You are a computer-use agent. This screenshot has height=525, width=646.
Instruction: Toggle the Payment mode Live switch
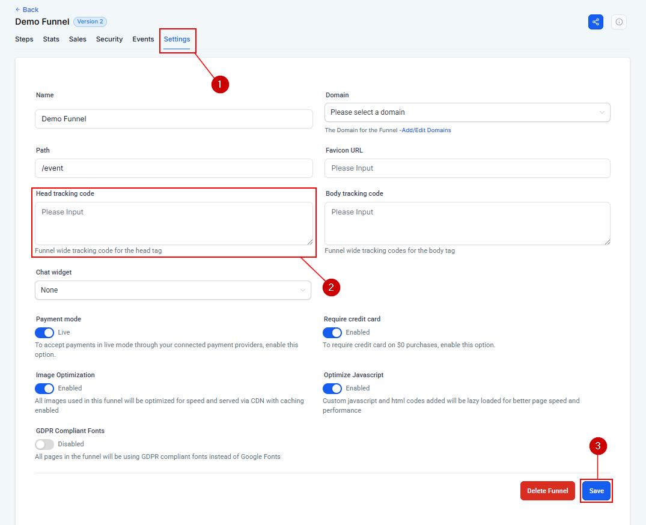(44, 332)
